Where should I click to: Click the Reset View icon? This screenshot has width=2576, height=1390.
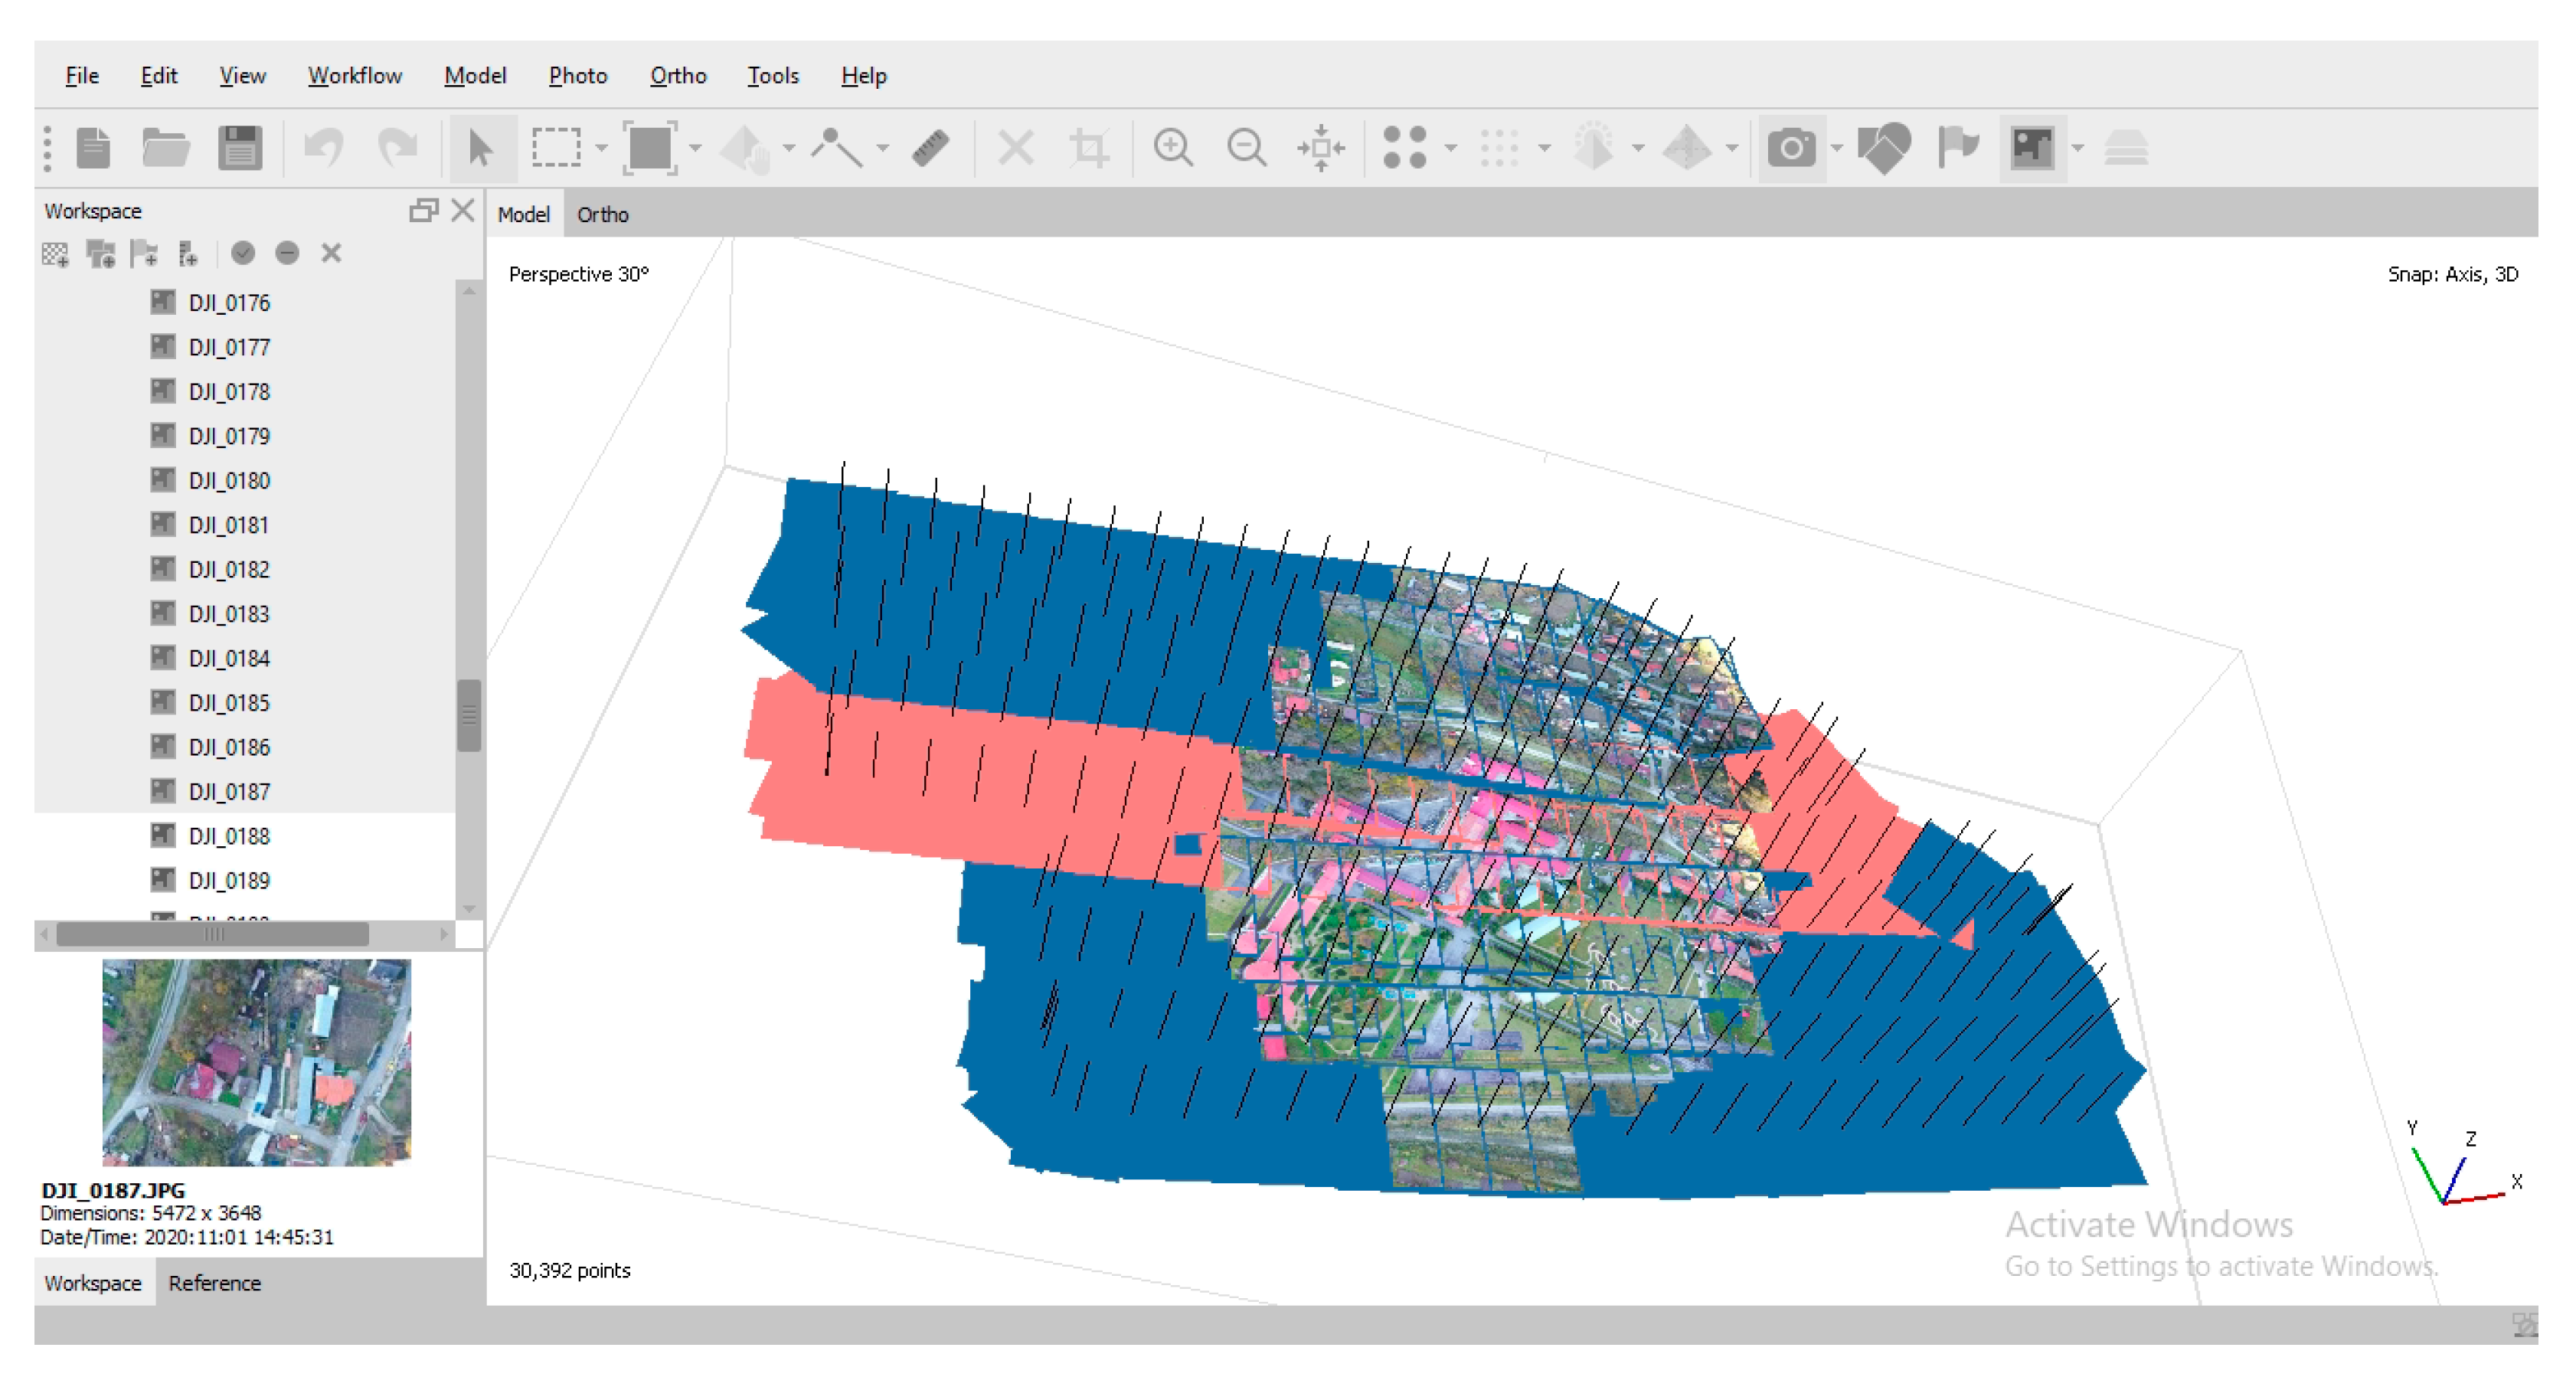[1320, 148]
